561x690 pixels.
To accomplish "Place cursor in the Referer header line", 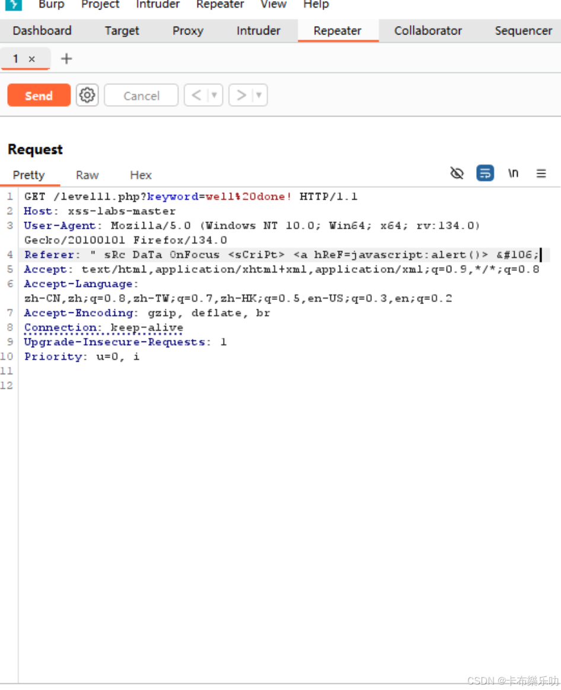I will [x=281, y=255].
